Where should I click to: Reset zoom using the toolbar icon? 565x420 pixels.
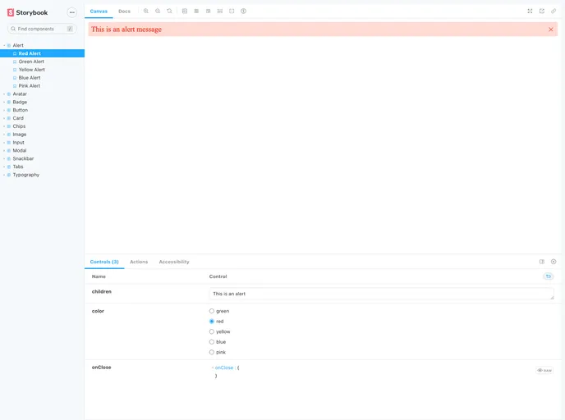click(169, 11)
